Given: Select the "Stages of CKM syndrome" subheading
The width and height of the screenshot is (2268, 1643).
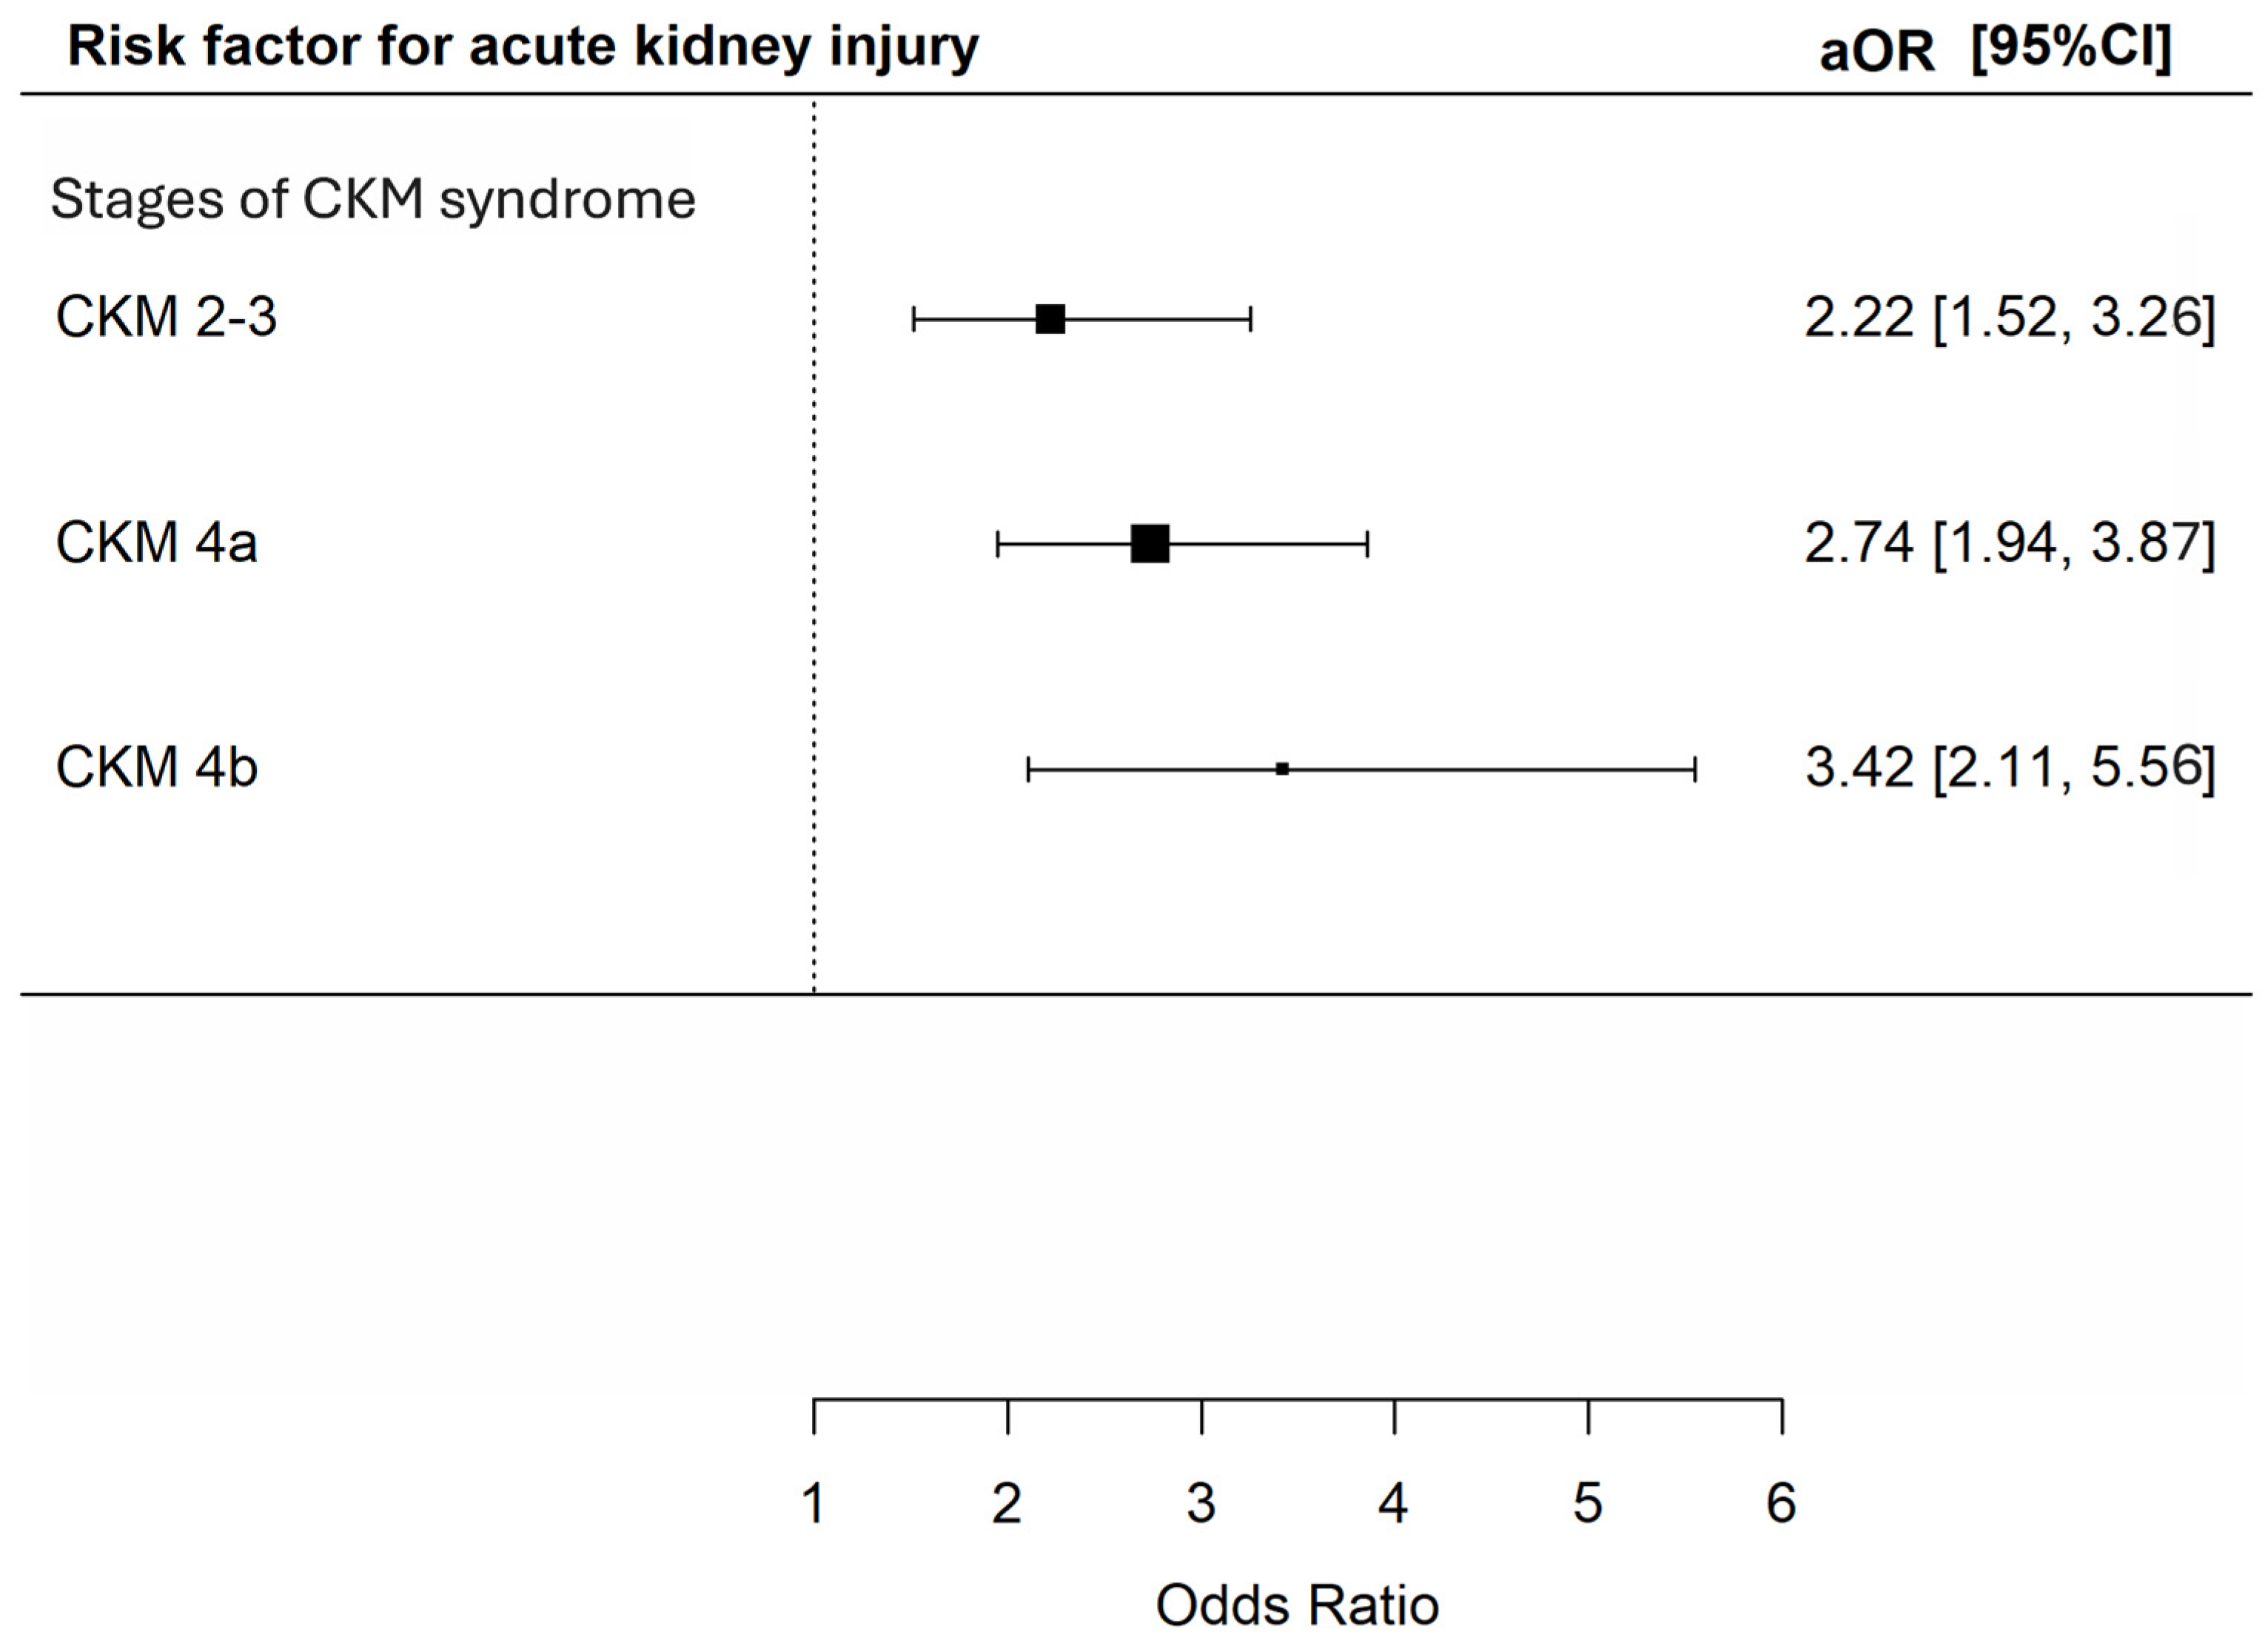Looking at the screenshot, I should tap(372, 199).
